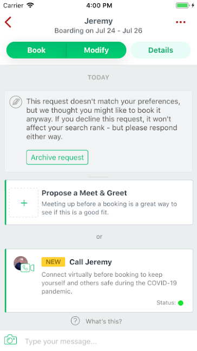Tap the question mark help icon
The height and width of the screenshot is (351, 197).
click(x=75, y=321)
